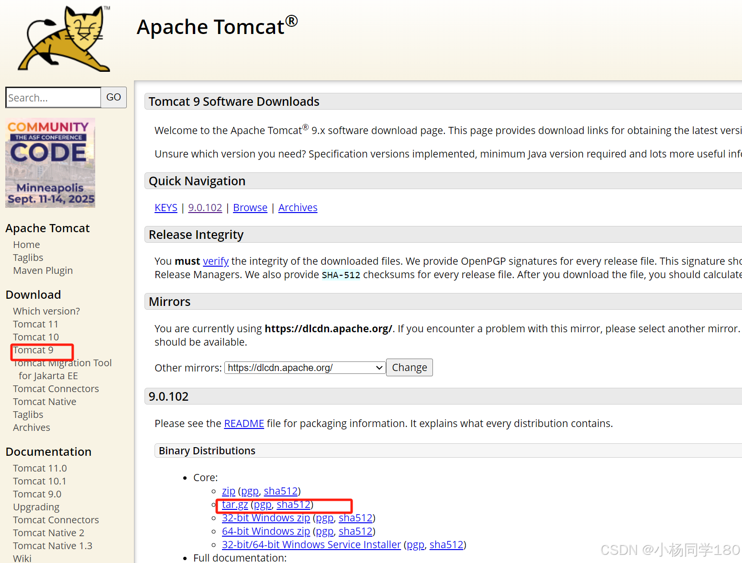742x563 pixels.
Task: Open Tomcat Connectors under Documentation
Action: pyautogui.click(x=56, y=520)
